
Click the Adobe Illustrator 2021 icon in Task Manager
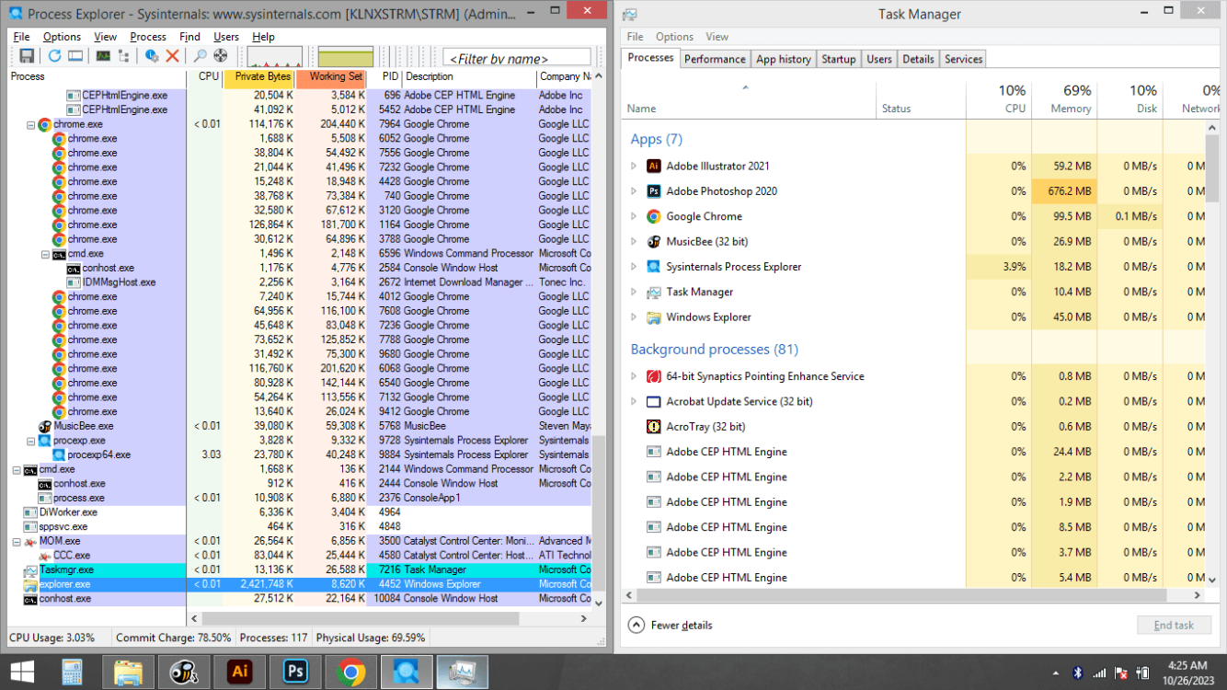[654, 167]
